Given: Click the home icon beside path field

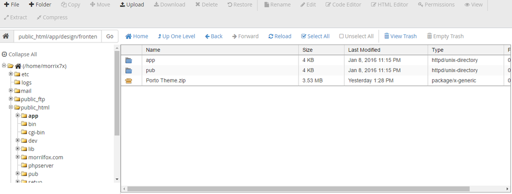Looking at the screenshot, I should [x=6, y=36].
